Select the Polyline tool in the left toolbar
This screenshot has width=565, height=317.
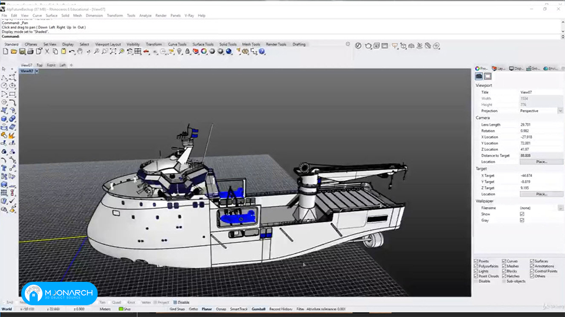click(x=4, y=77)
